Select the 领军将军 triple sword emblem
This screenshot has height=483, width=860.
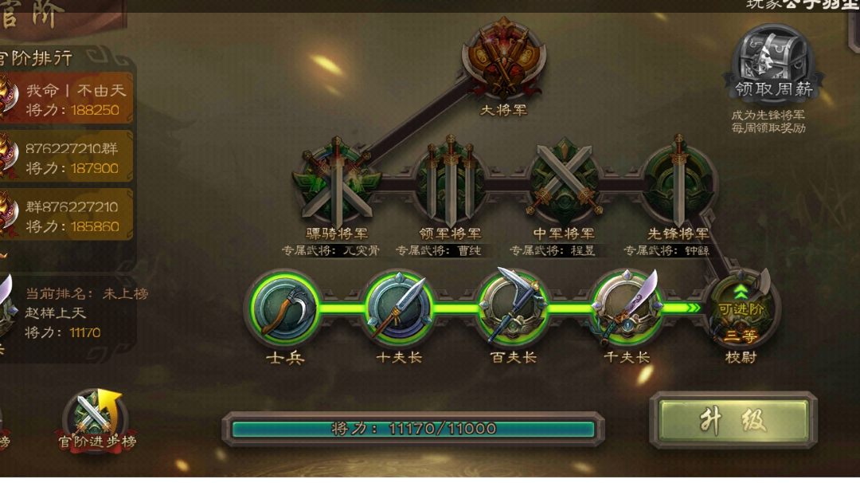(x=450, y=181)
